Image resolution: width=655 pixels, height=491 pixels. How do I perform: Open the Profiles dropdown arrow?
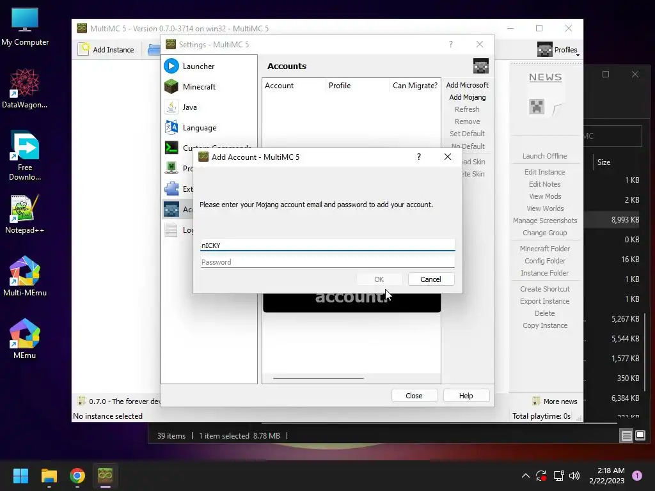coord(578,55)
